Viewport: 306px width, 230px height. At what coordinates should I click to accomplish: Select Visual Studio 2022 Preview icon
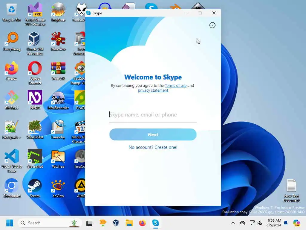pyautogui.click(x=35, y=14)
